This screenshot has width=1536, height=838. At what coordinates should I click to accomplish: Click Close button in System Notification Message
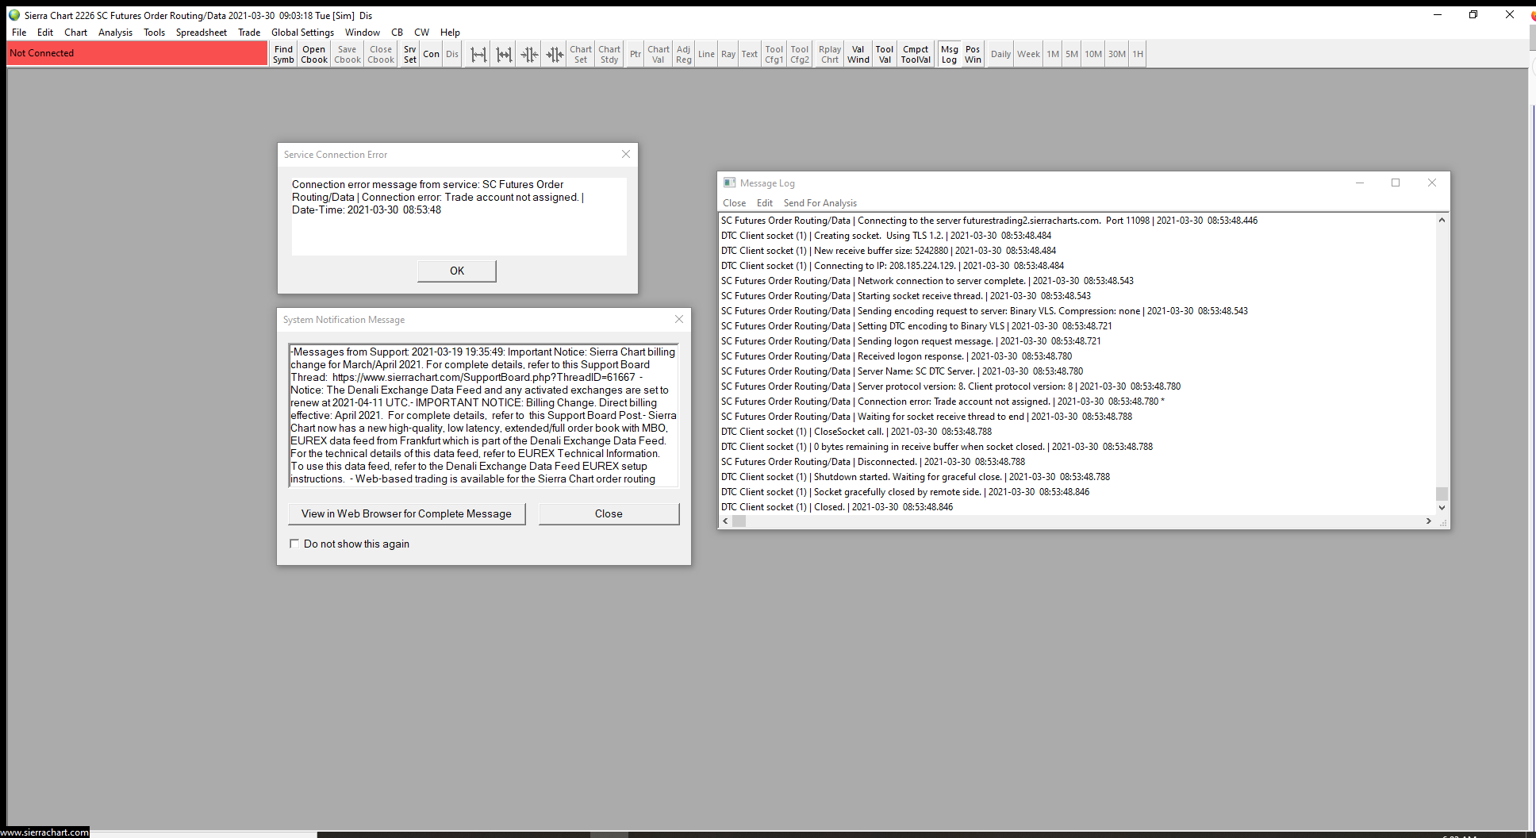pyautogui.click(x=609, y=513)
